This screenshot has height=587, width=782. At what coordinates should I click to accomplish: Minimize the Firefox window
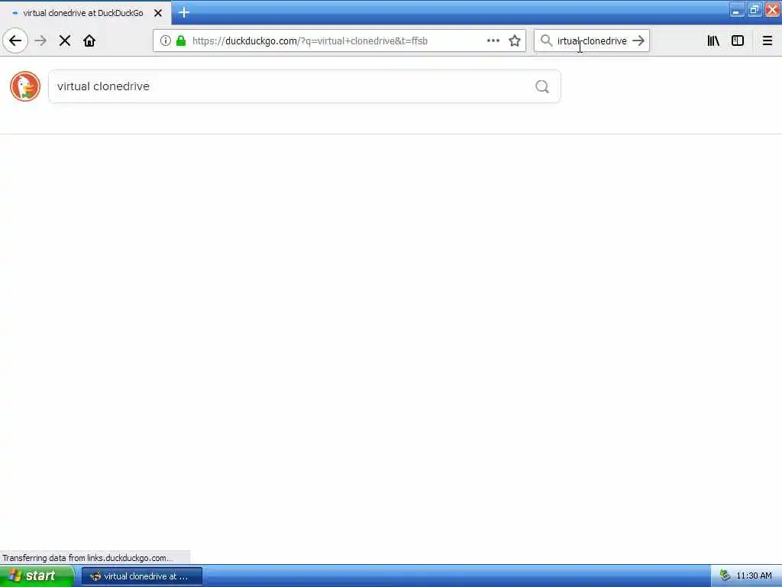pyautogui.click(x=737, y=10)
